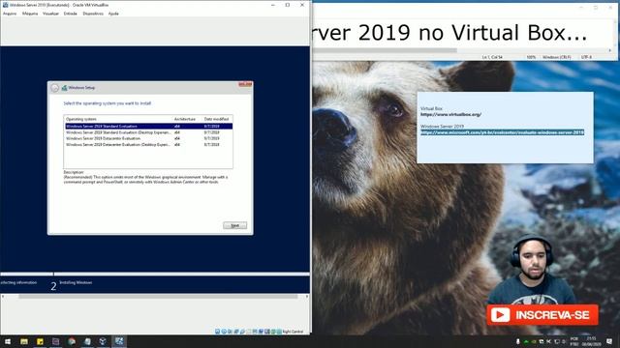Open the purple app icon on the taskbar

click(56, 341)
